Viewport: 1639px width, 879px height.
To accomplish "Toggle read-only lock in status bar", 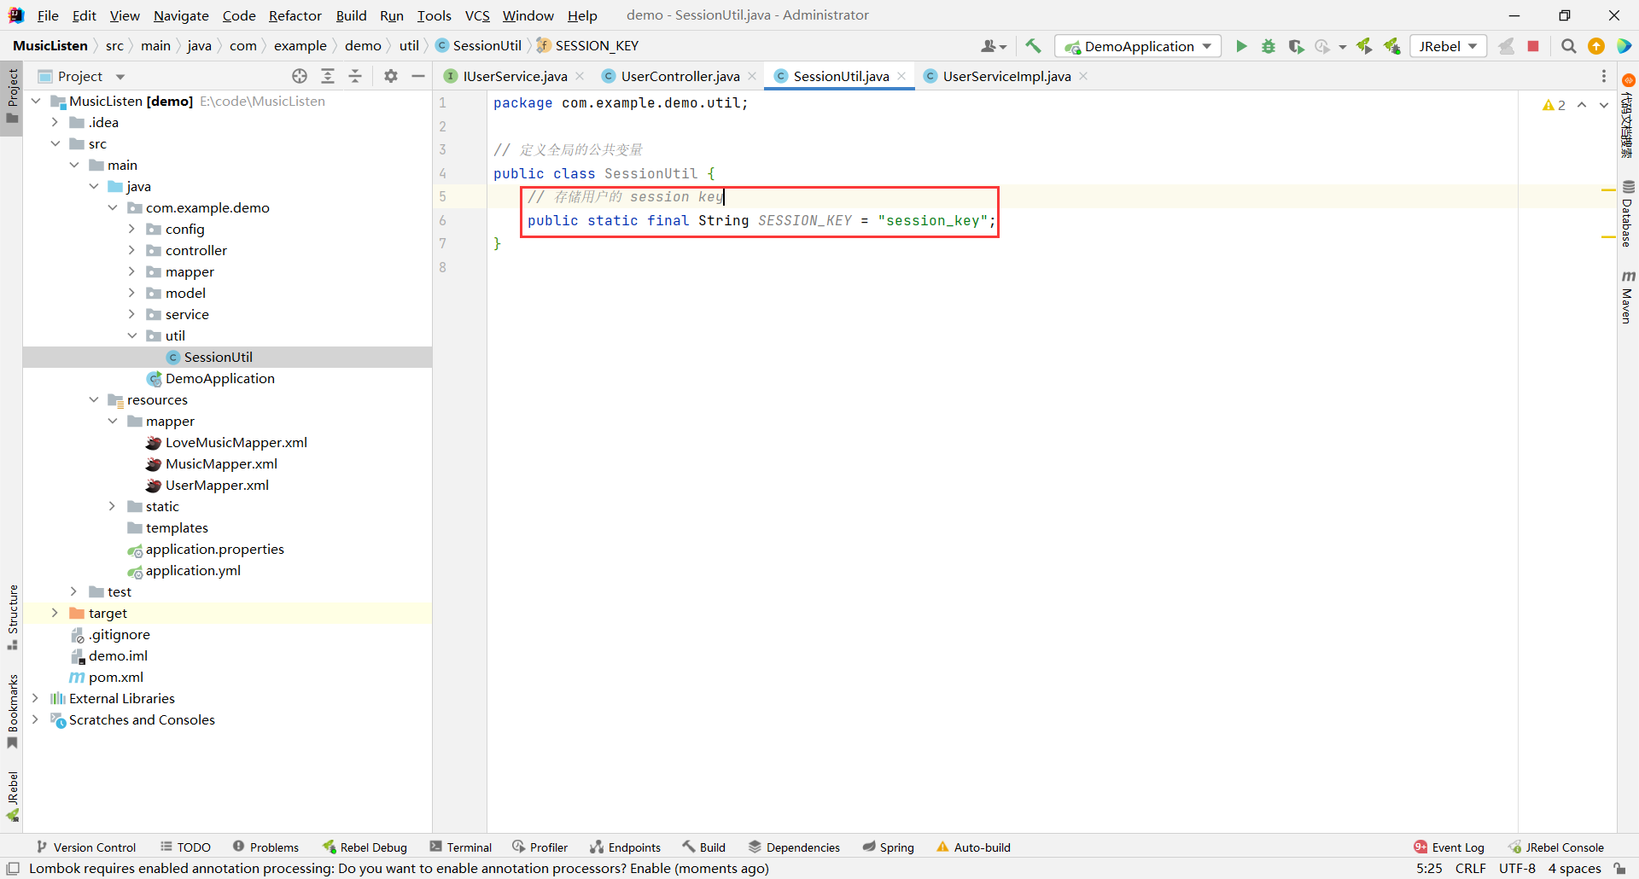I will (1619, 869).
